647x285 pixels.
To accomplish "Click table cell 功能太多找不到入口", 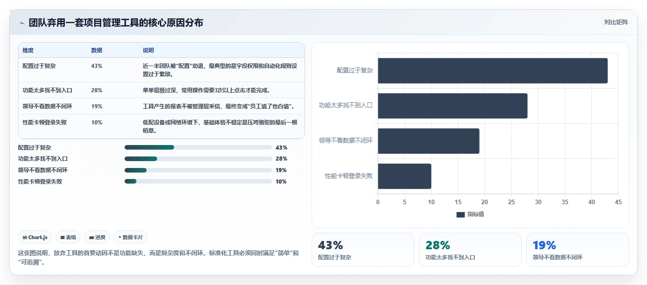I will 47,90.
